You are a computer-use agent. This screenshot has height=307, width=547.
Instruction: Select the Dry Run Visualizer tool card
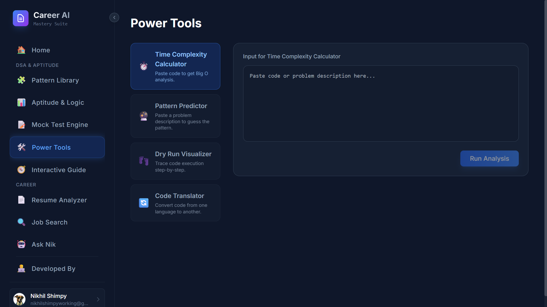click(x=175, y=161)
